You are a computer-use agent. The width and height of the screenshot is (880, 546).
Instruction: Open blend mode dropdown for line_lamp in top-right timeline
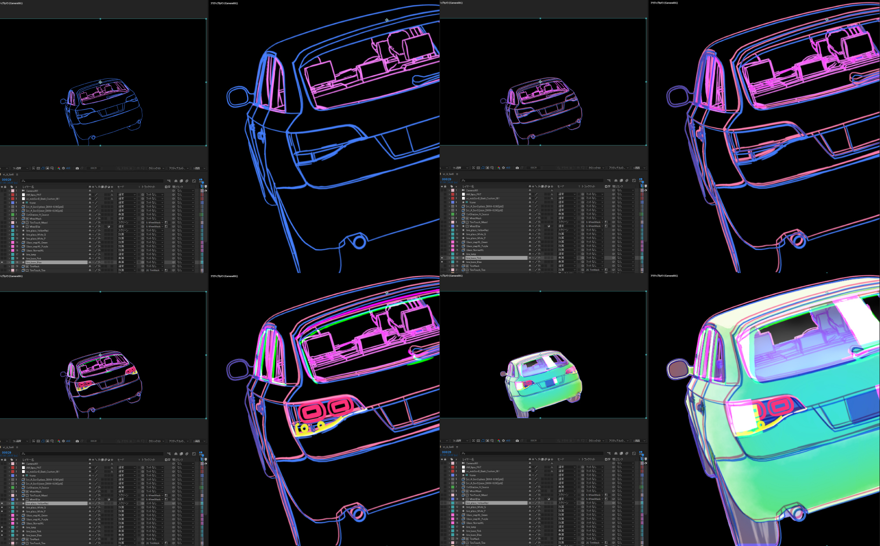[x=567, y=254]
